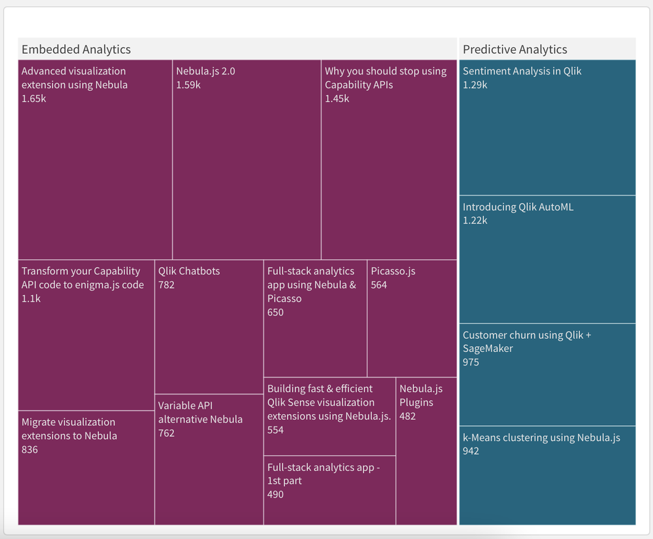Select the k-Means clustering using Nebula.js tile
Viewport: 653px width, 539px height.
click(x=547, y=475)
